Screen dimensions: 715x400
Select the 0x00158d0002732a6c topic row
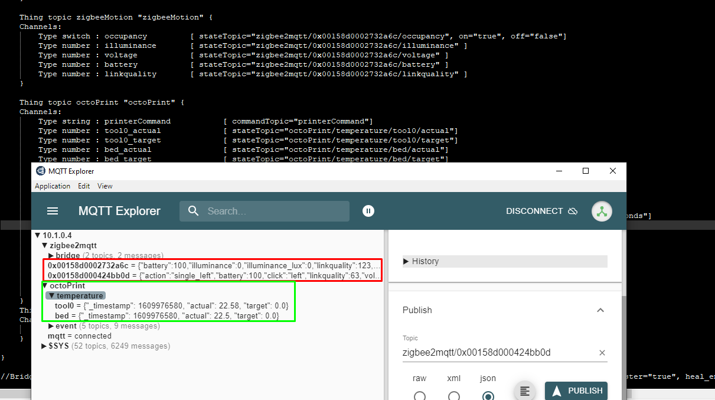[214, 266]
